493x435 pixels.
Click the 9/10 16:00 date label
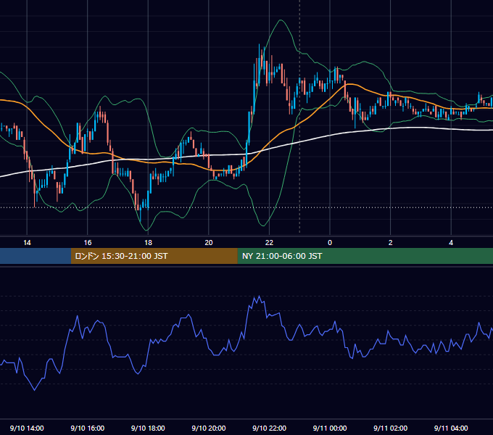point(88,428)
